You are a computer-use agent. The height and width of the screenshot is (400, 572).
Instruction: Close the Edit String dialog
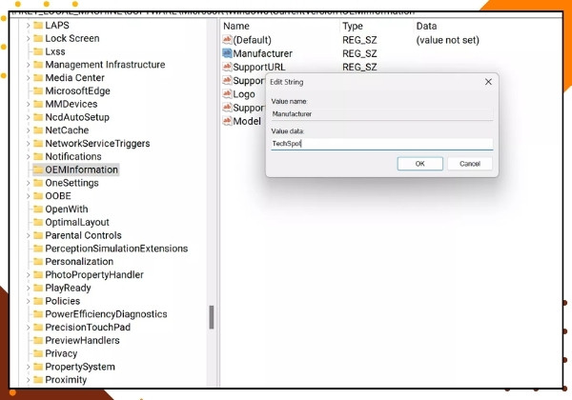click(488, 82)
